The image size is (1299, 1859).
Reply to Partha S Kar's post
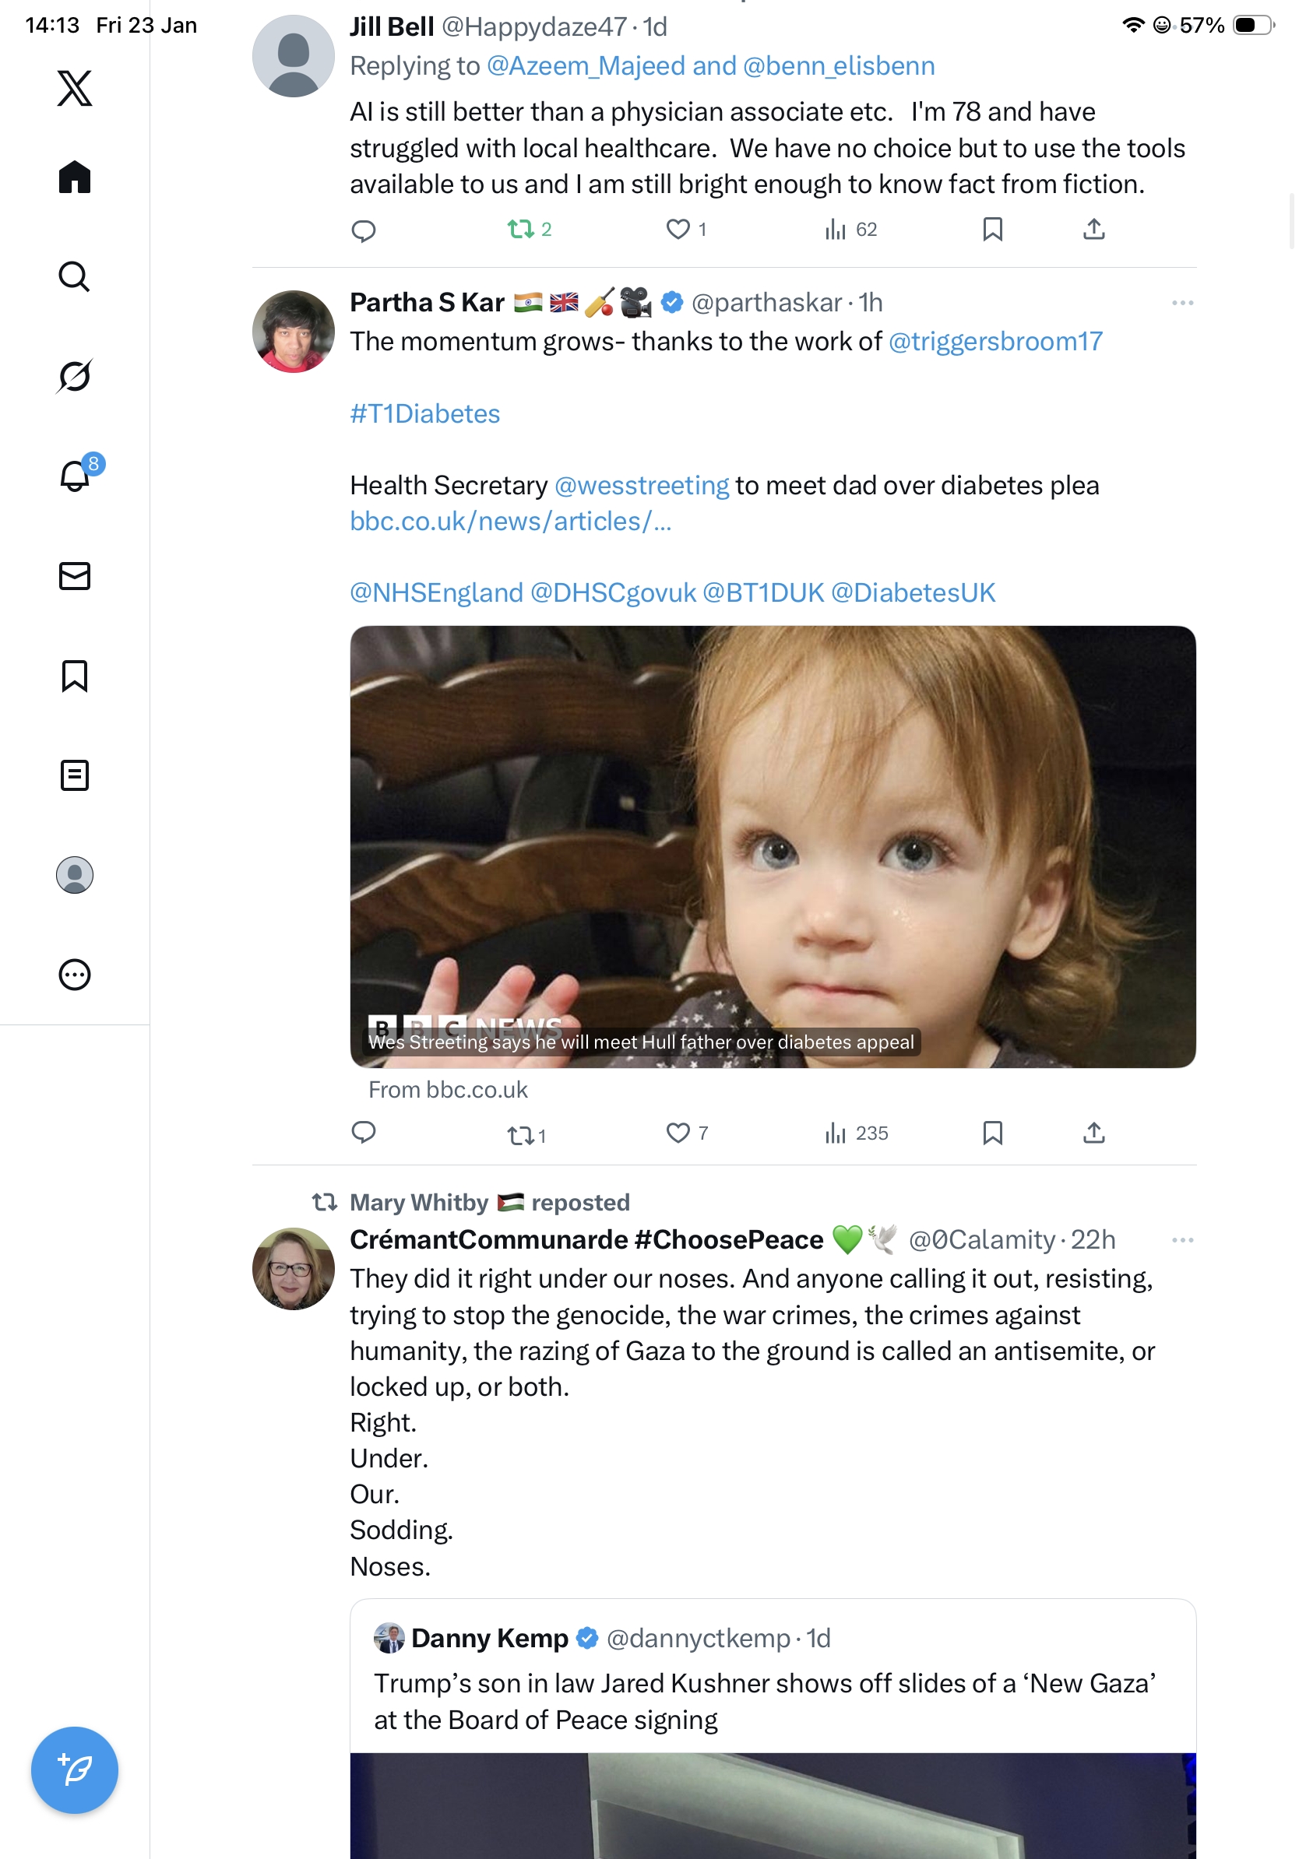[364, 1133]
